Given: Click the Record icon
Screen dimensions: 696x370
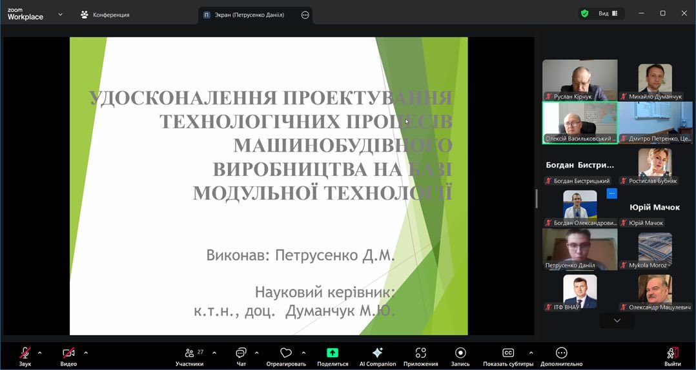Looking at the screenshot, I should coord(460,353).
